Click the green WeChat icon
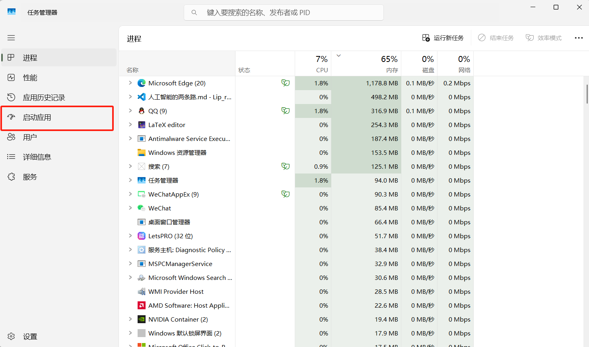 pos(141,208)
